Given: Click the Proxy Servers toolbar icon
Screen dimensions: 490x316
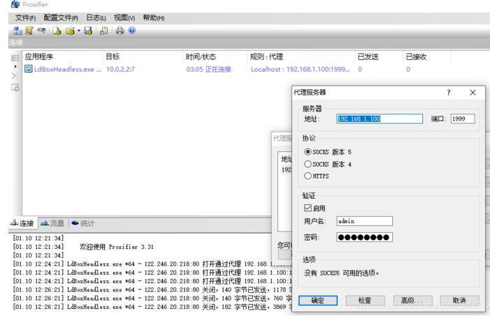Looking at the screenshot, I should point(18,31).
